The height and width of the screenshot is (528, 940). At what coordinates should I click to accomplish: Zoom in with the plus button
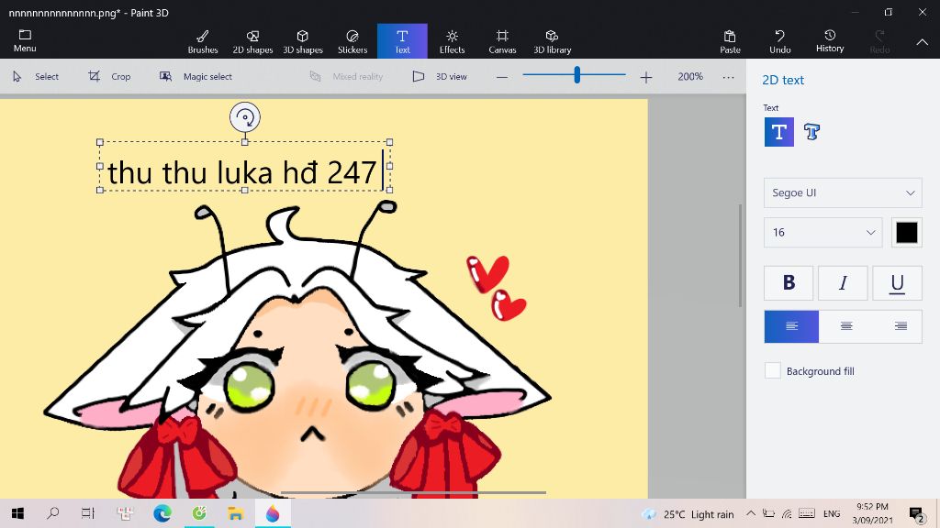coord(645,77)
